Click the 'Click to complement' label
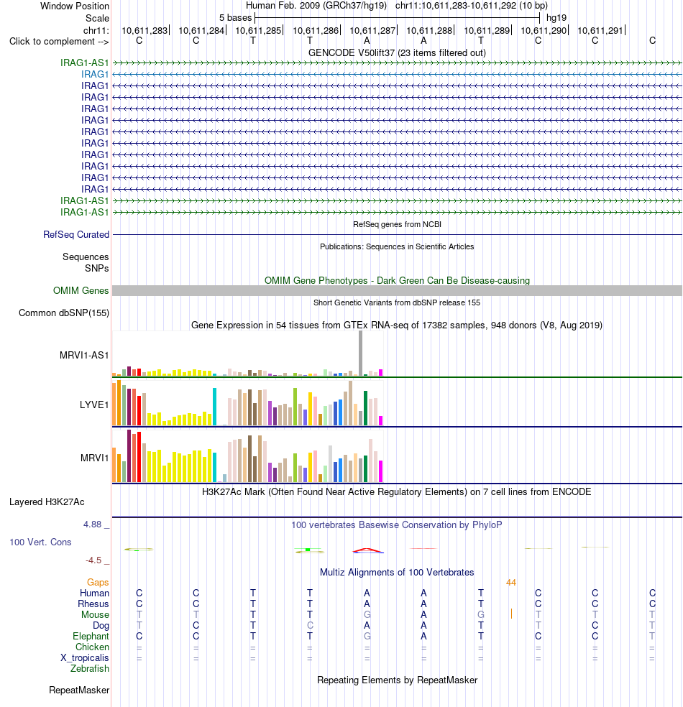This screenshot has width=683, height=707. 59,42
